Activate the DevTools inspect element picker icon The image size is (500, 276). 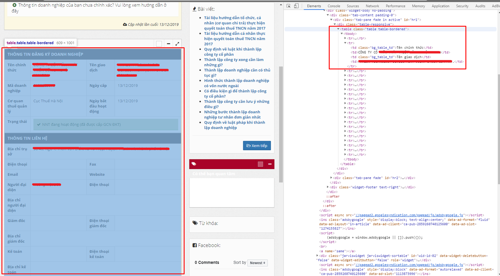(288, 6)
